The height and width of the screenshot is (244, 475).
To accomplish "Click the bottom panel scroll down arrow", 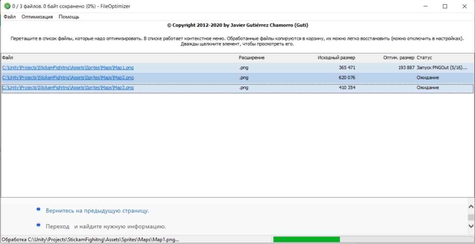I will 471,226.
